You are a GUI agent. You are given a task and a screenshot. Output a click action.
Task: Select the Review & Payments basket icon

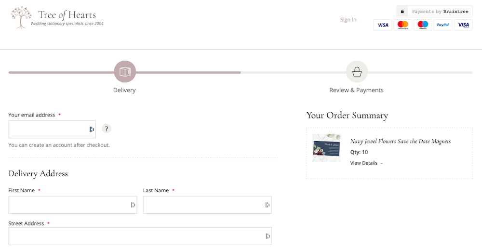[357, 72]
